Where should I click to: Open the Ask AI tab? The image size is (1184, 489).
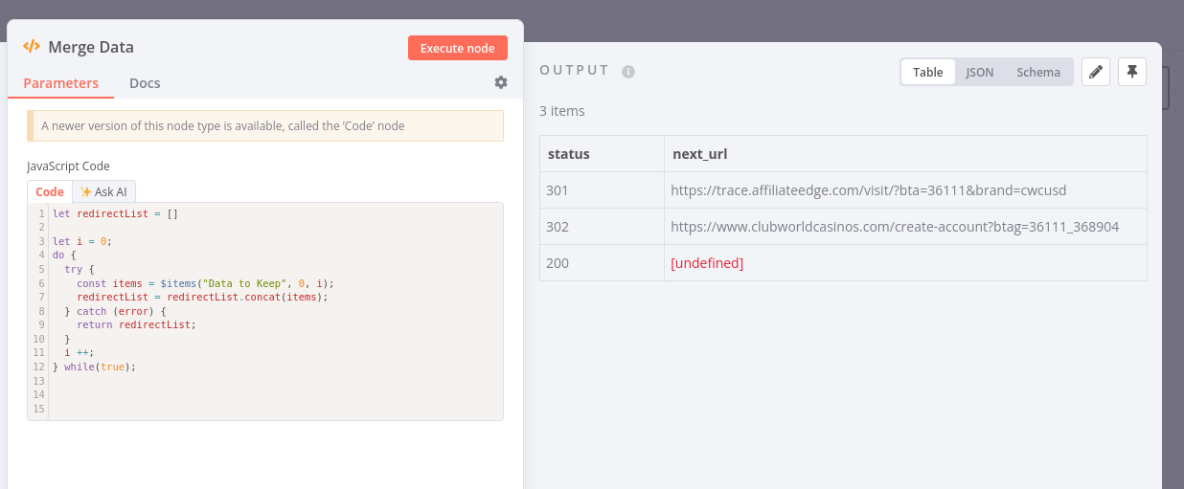point(104,191)
